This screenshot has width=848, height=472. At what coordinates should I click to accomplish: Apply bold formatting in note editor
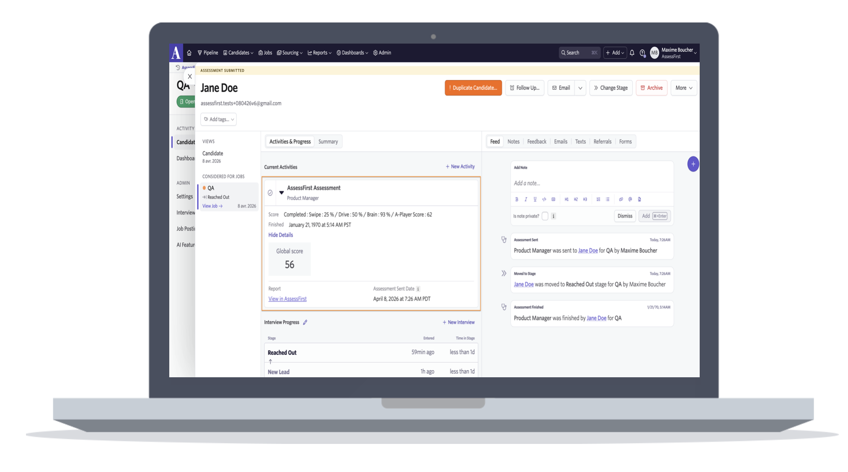pos(517,200)
